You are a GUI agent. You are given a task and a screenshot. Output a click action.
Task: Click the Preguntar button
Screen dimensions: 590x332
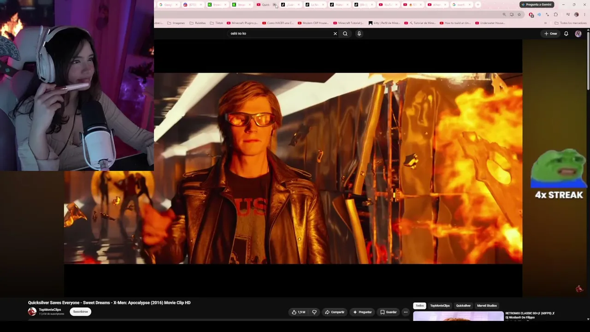(x=362, y=312)
